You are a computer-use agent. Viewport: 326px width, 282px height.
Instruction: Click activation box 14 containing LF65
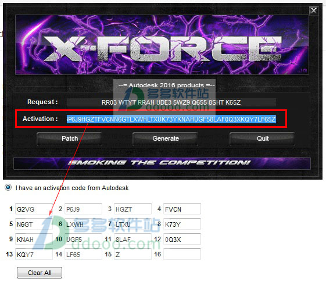[x=83, y=254]
